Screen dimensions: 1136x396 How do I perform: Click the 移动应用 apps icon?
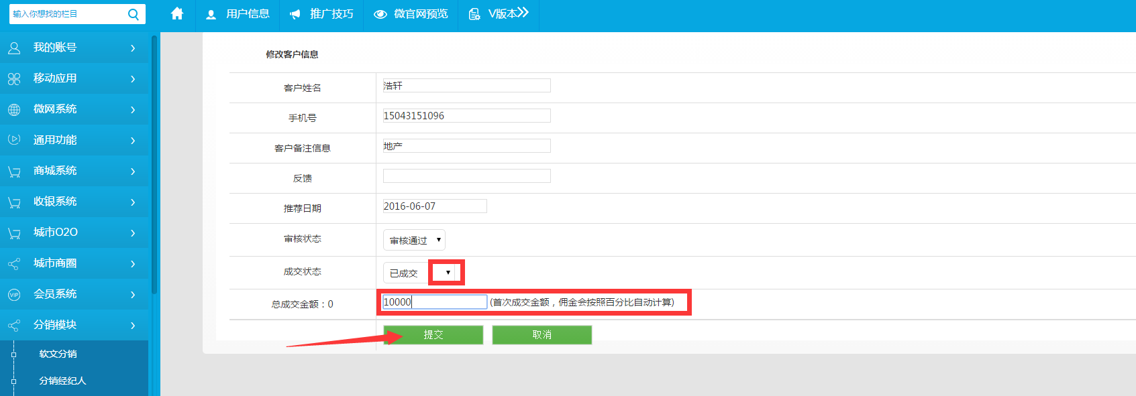point(14,79)
